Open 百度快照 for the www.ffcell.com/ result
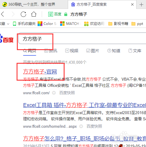Image resolution: width=146 pixels, height=147 pixels. click(67, 93)
